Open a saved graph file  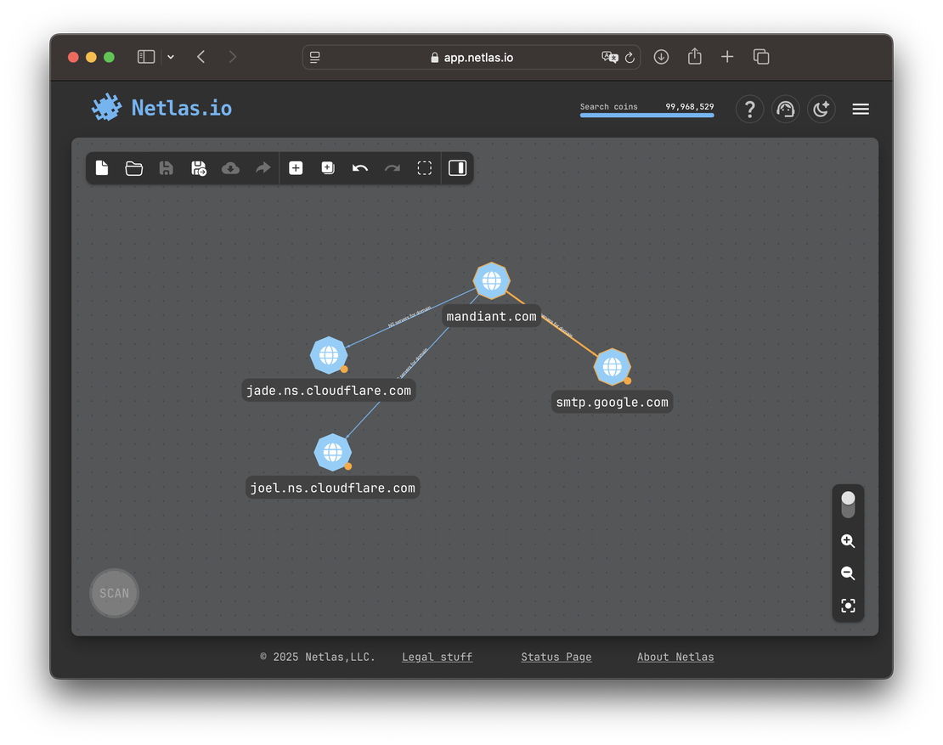(x=133, y=167)
